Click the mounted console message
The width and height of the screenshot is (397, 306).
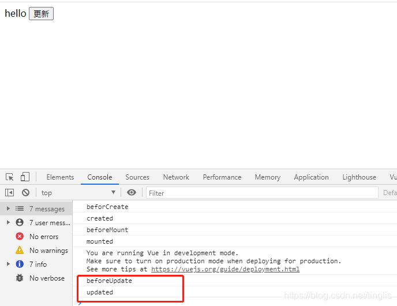tap(100, 241)
